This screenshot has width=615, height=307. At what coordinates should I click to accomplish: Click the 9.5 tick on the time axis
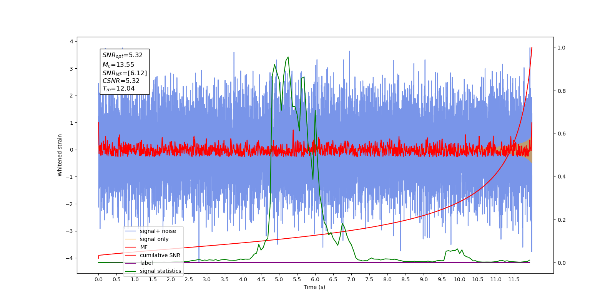pos(442,279)
